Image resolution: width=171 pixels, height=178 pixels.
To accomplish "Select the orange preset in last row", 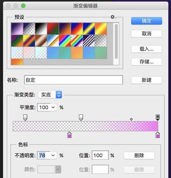I will point(17,62).
